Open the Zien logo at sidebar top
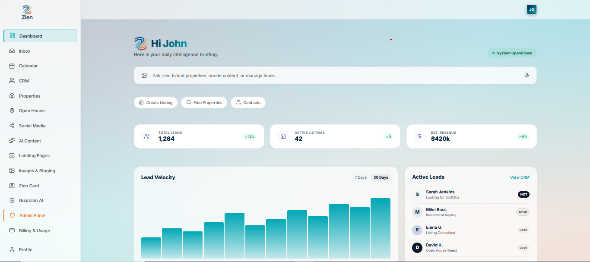Viewport: 590px width, 262px height. (27, 13)
